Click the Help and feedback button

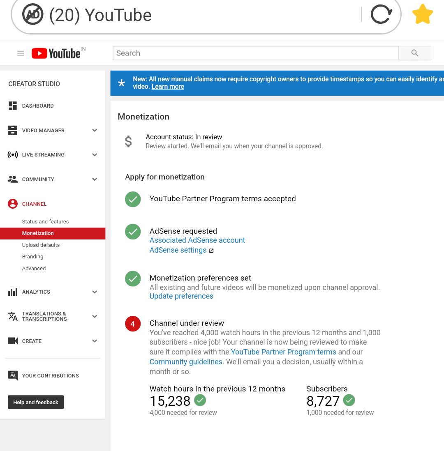(x=36, y=402)
